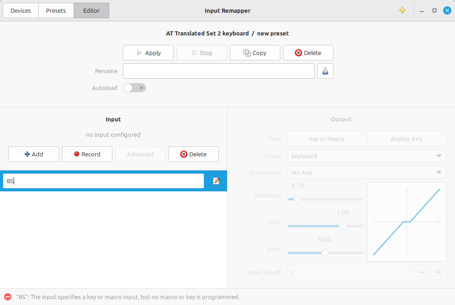
Task: Open Advanced input settings
Action: point(140,154)
